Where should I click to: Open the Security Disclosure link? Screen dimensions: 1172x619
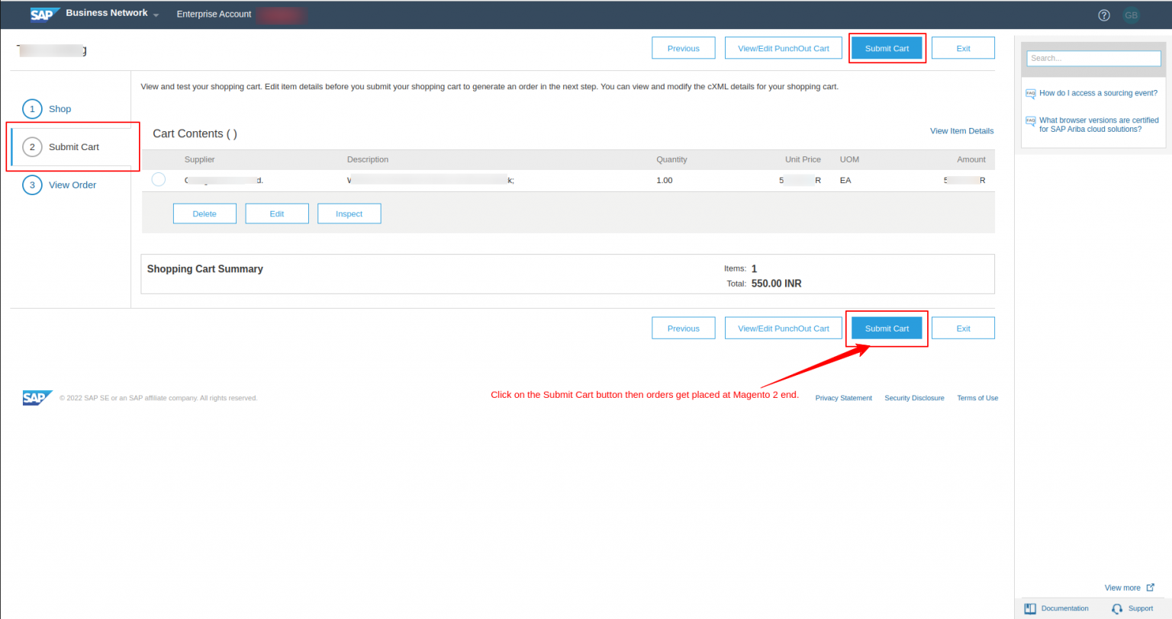(914, 398)
